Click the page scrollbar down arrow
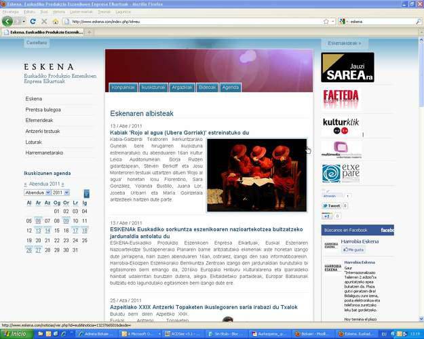424x339 pixels. pos(421,318)
